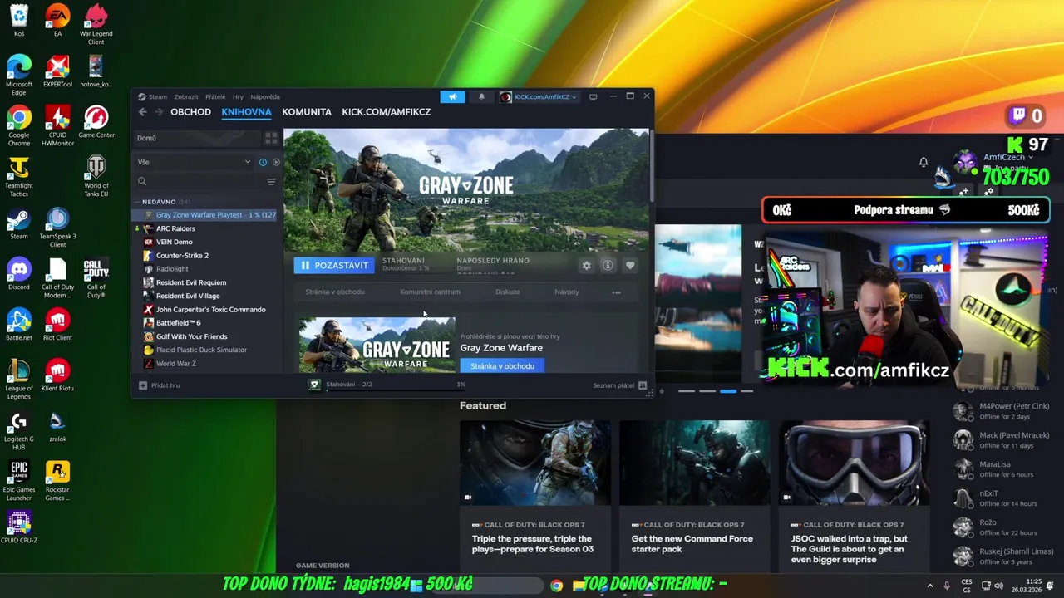Select Gray Zone Warfare Playtest entry
The width and height of the screenshot is (1064, 598).
(206, 215)
